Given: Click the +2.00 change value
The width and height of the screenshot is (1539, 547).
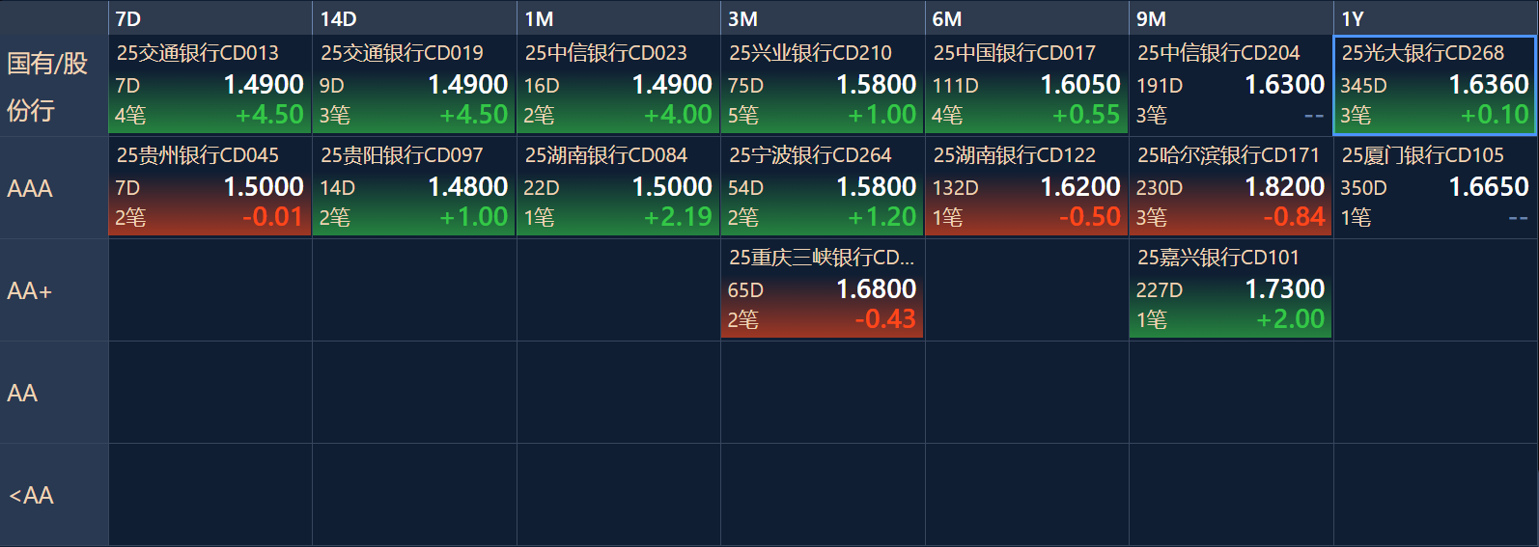Looking at the screenshot, I should point(1290,319).
